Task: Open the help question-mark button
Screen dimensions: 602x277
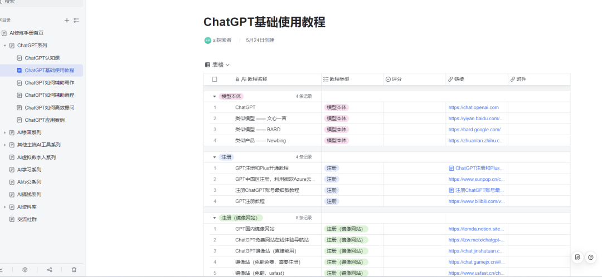Action: (x=590, y=258)
